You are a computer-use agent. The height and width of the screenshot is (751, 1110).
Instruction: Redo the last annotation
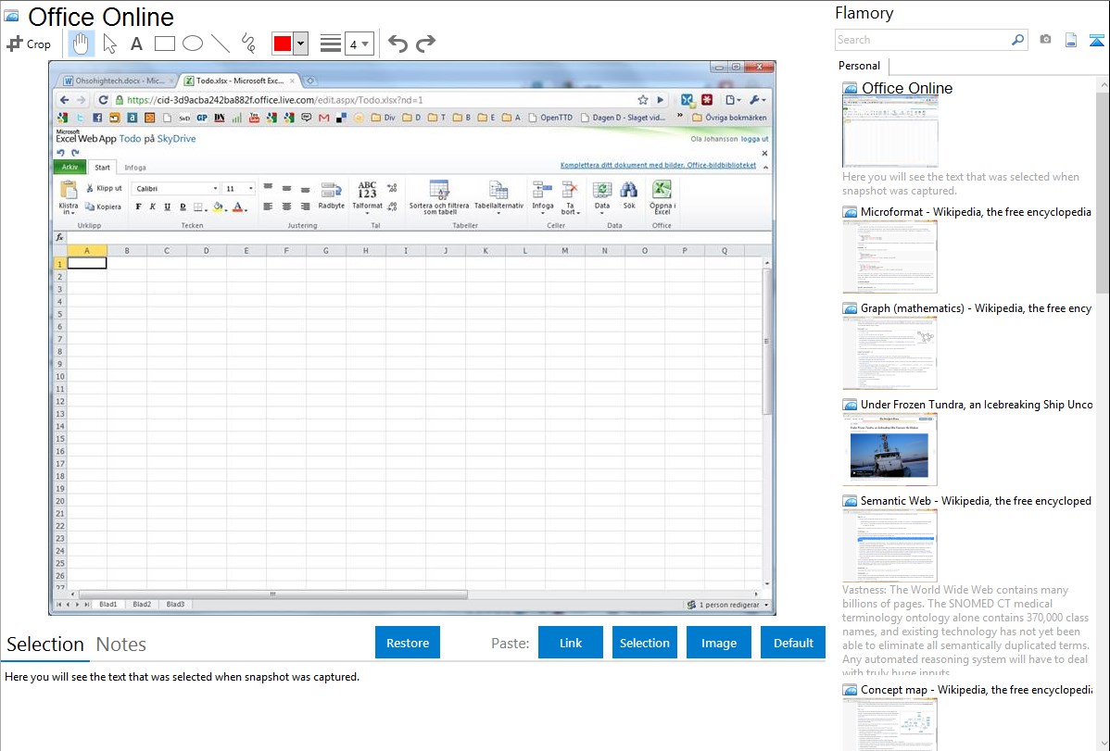[425, 44]
